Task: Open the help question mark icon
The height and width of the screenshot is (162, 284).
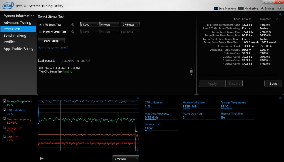Action: 279,9
